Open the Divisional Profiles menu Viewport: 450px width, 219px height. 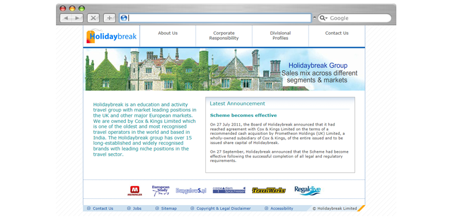click(x=280, y=36)
